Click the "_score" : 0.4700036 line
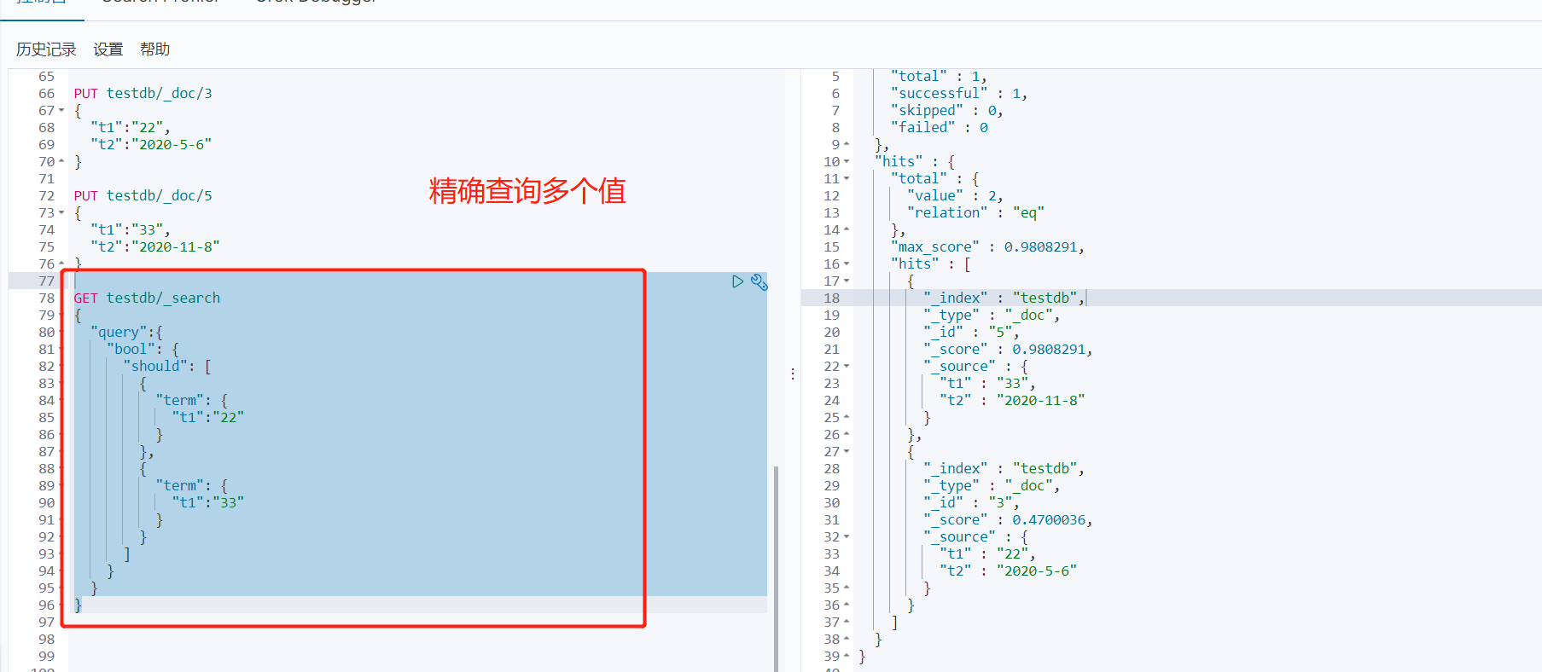1542x672 pixels. click(x=1009, y=520)
